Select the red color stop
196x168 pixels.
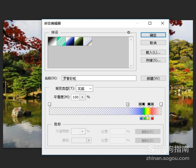(152, 118)
